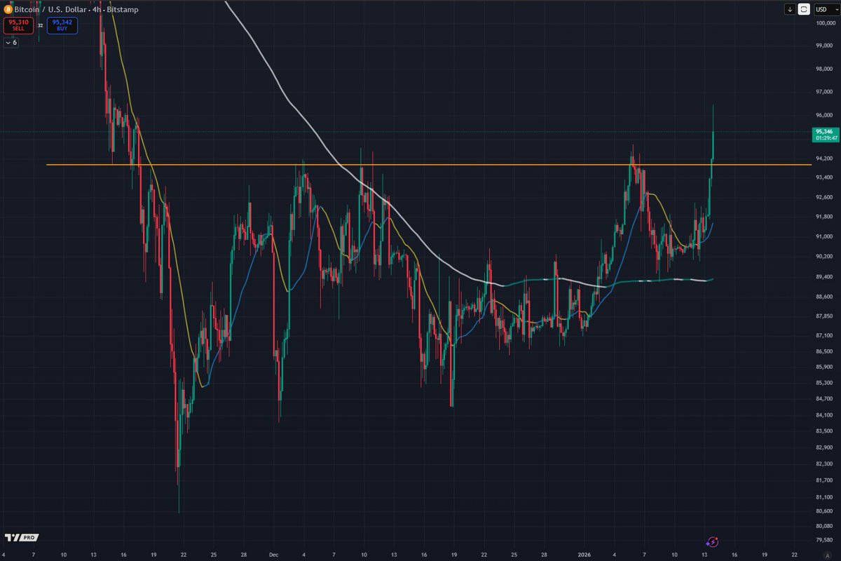This screenshot has width=841, height=561.
Task: Expand the indicators list showing '6'
Action: pos(10,43)
